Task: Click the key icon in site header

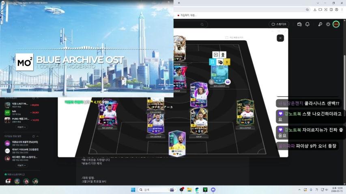Action: coord(320,24)
